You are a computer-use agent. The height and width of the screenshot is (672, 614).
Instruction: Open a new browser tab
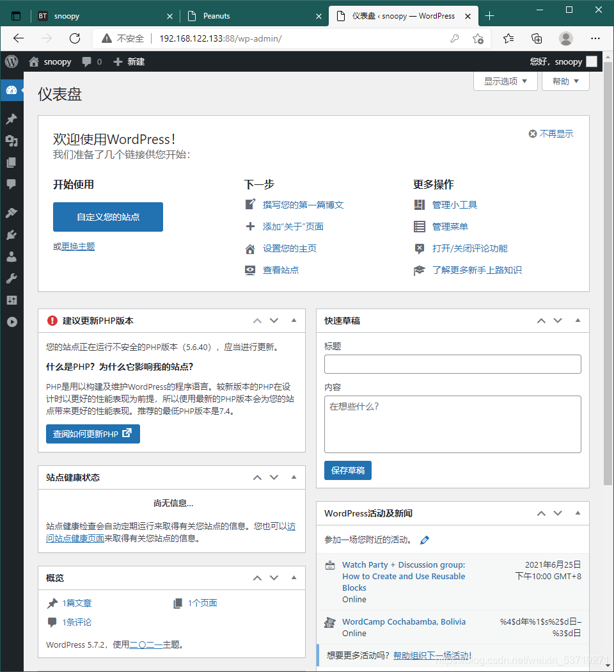coord(489,16)
